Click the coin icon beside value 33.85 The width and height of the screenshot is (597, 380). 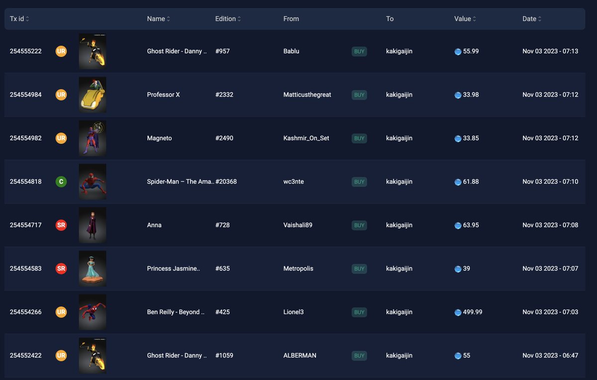click(458, 138)
